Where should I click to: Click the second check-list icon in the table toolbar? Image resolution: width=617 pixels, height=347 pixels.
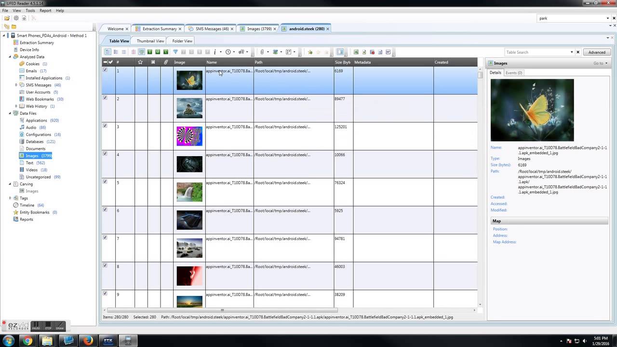(x=116, y=52)
